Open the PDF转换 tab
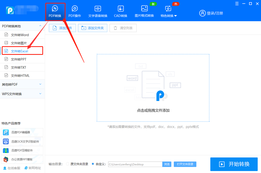The image size is (261, 173). pos(55,12)
